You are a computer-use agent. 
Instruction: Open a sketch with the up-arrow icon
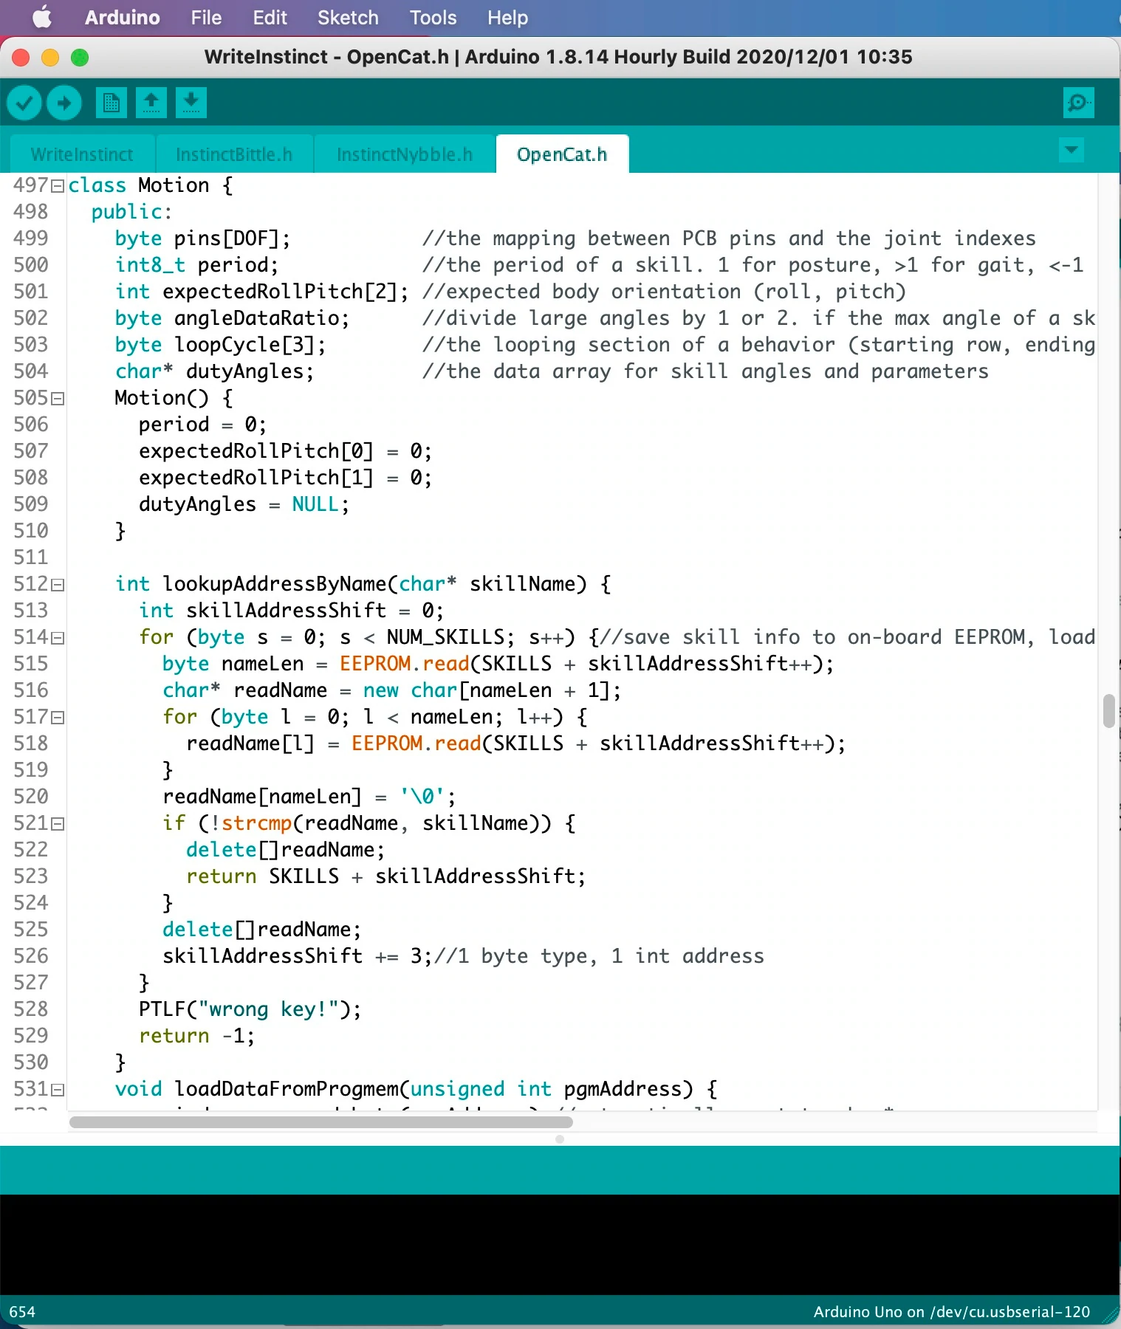tap(151, 103)
